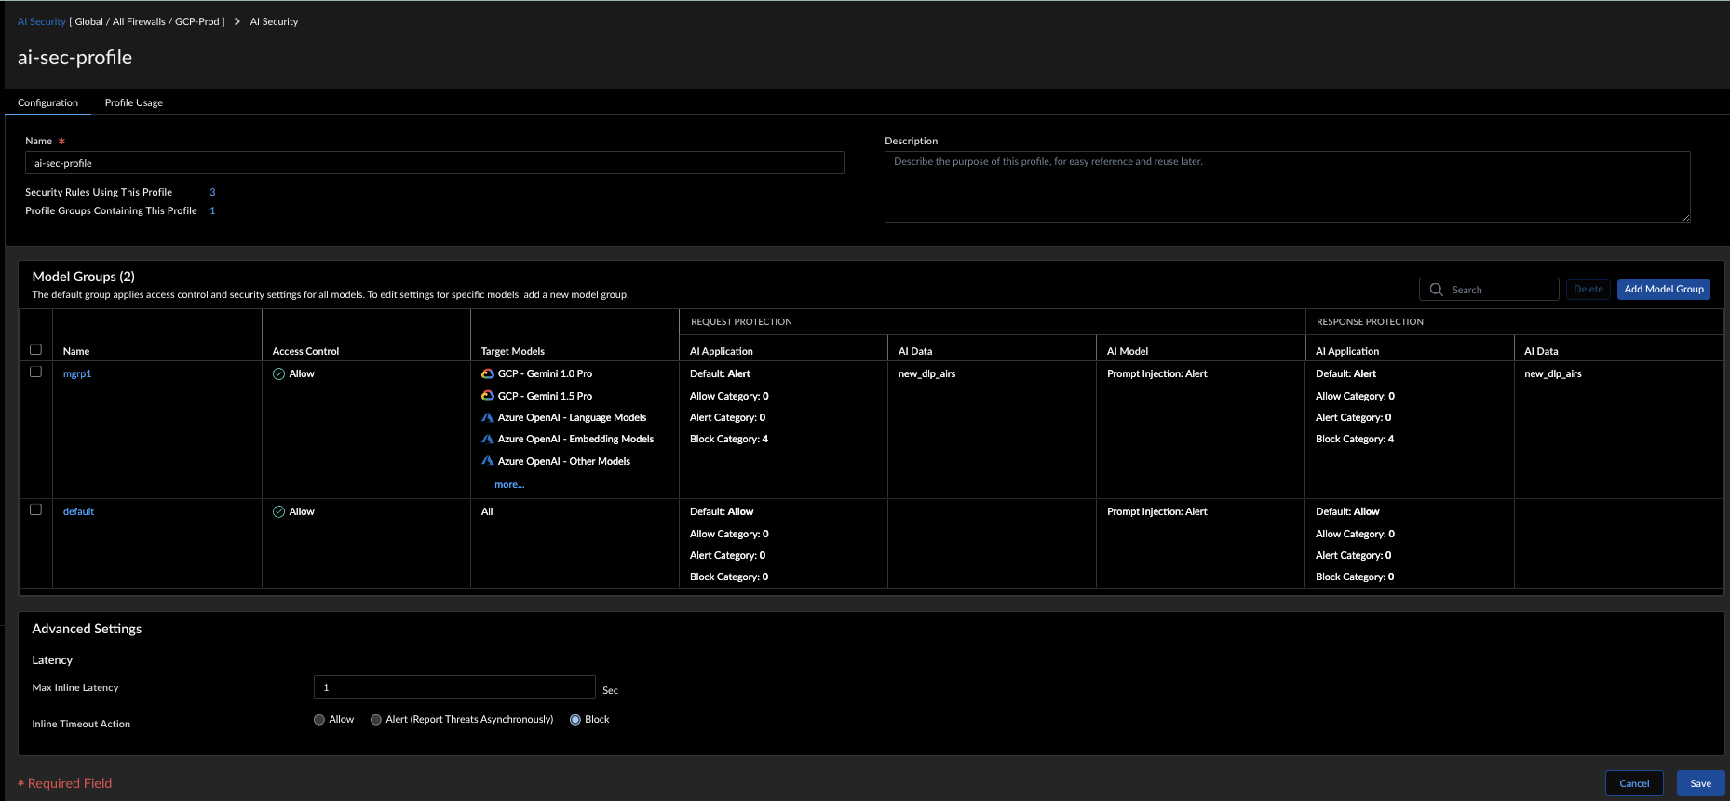The height and width of the screenshot is (801, 1730).
Task: Open the mgrp1 model group link
Action: (77, 373)
